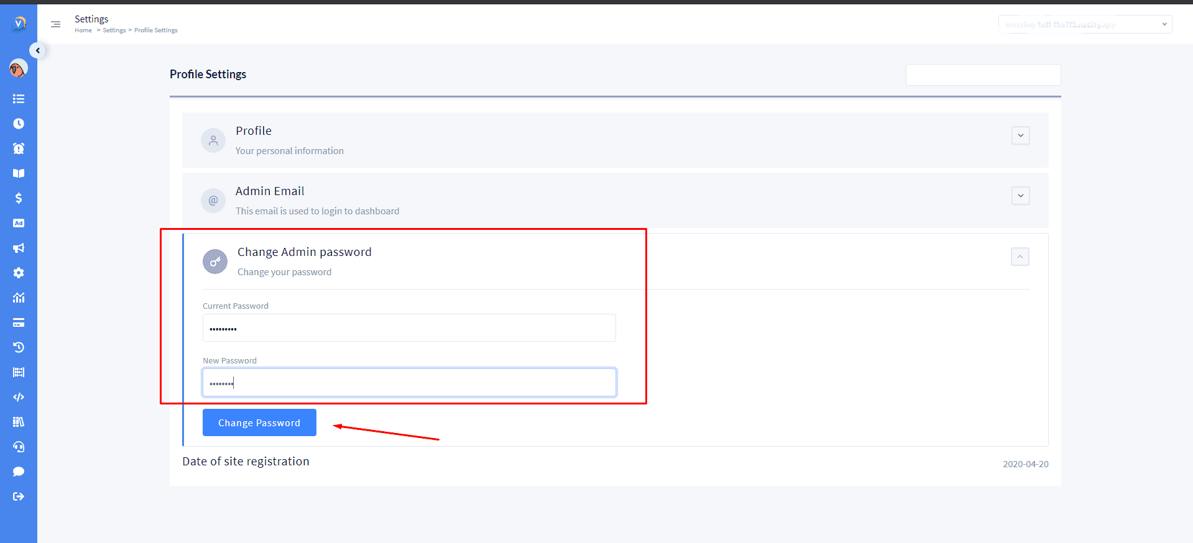Open the abacus icon in sidebar

tap(19, 372)
